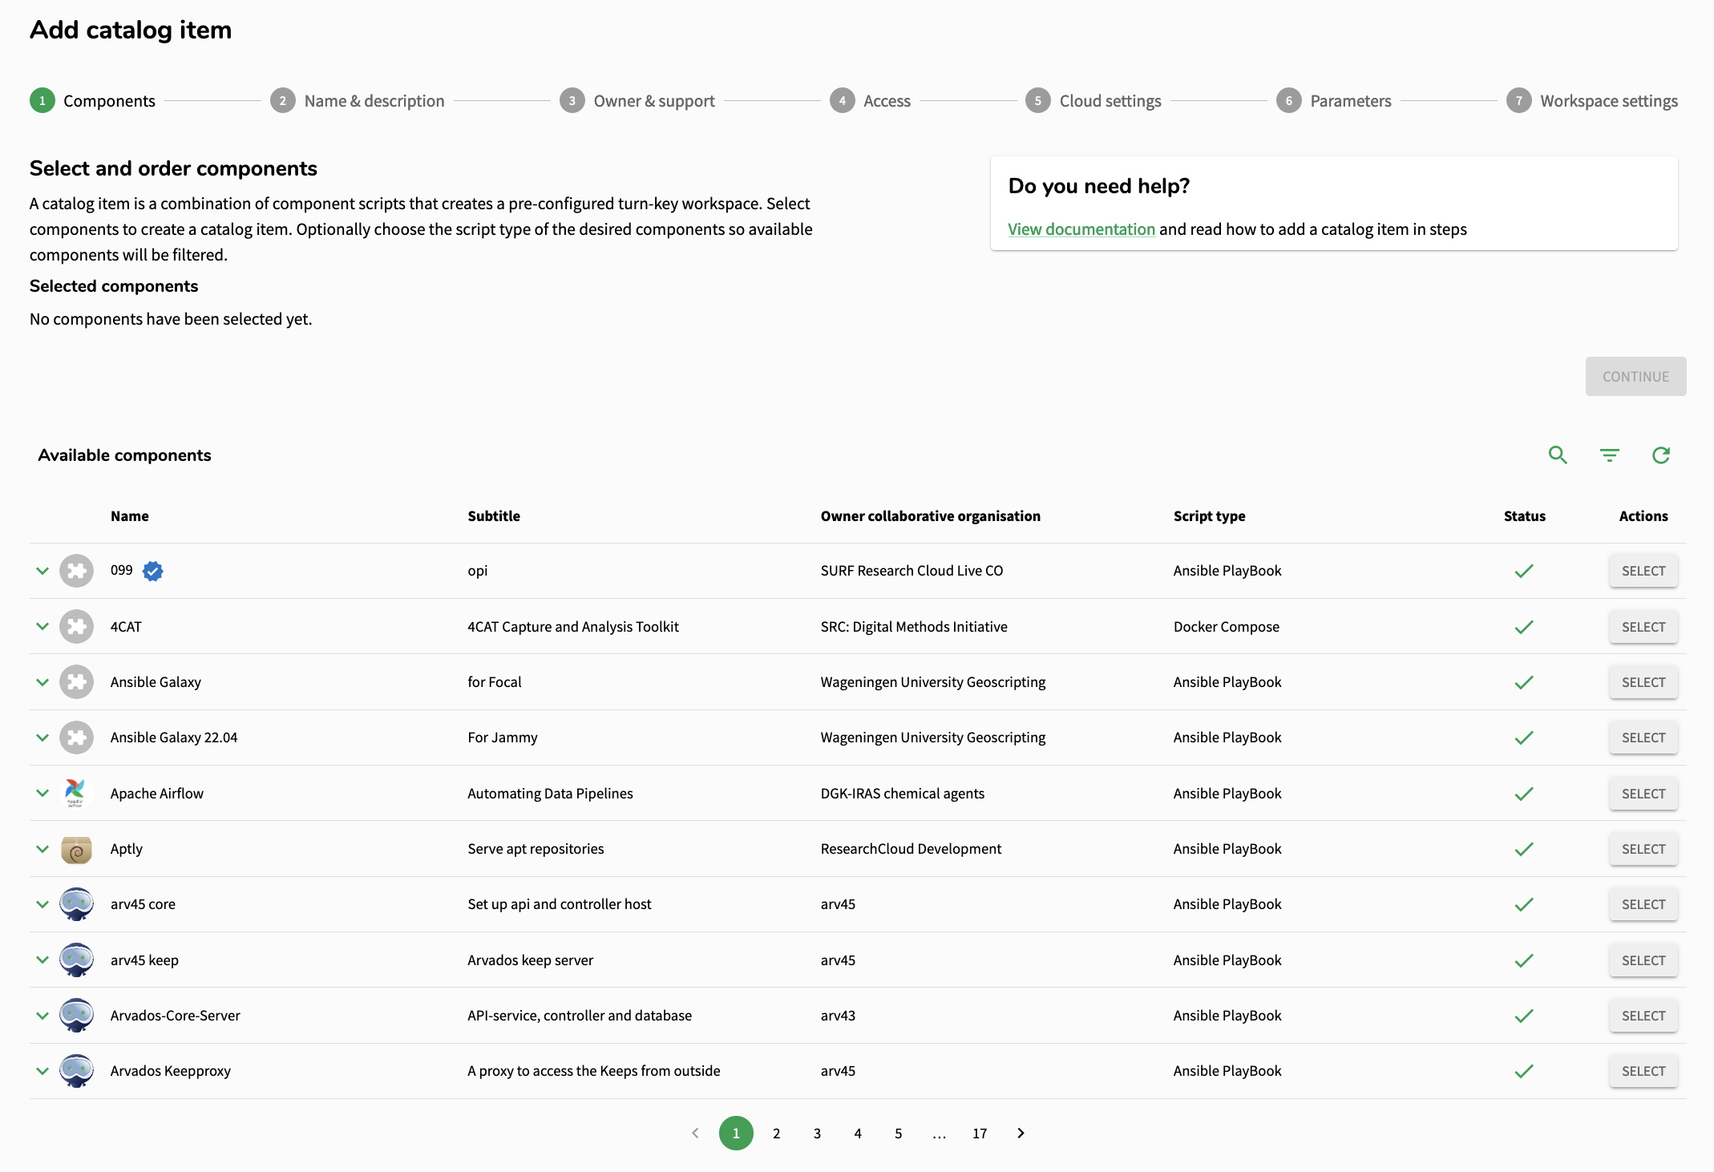1714x1172 pixels.
Task: Go to page 2 of components
Action: click(x=776, y=1133)
